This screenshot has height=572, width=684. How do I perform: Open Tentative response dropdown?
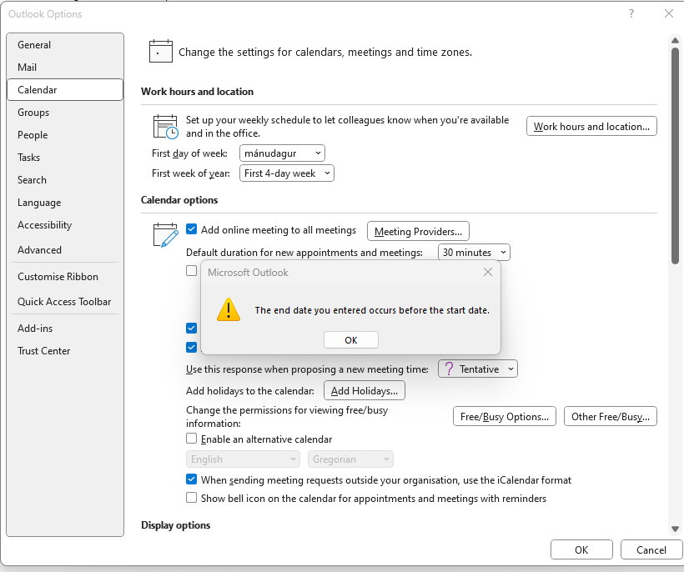pyautogui.click(x=478, y=369)
